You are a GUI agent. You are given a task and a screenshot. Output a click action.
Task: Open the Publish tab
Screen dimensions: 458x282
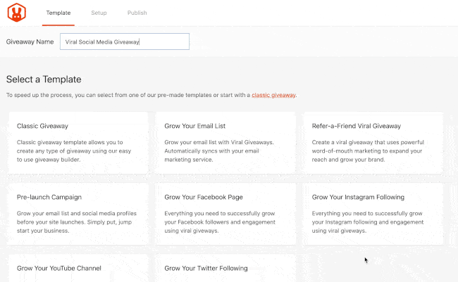click(x=137, y=13)
